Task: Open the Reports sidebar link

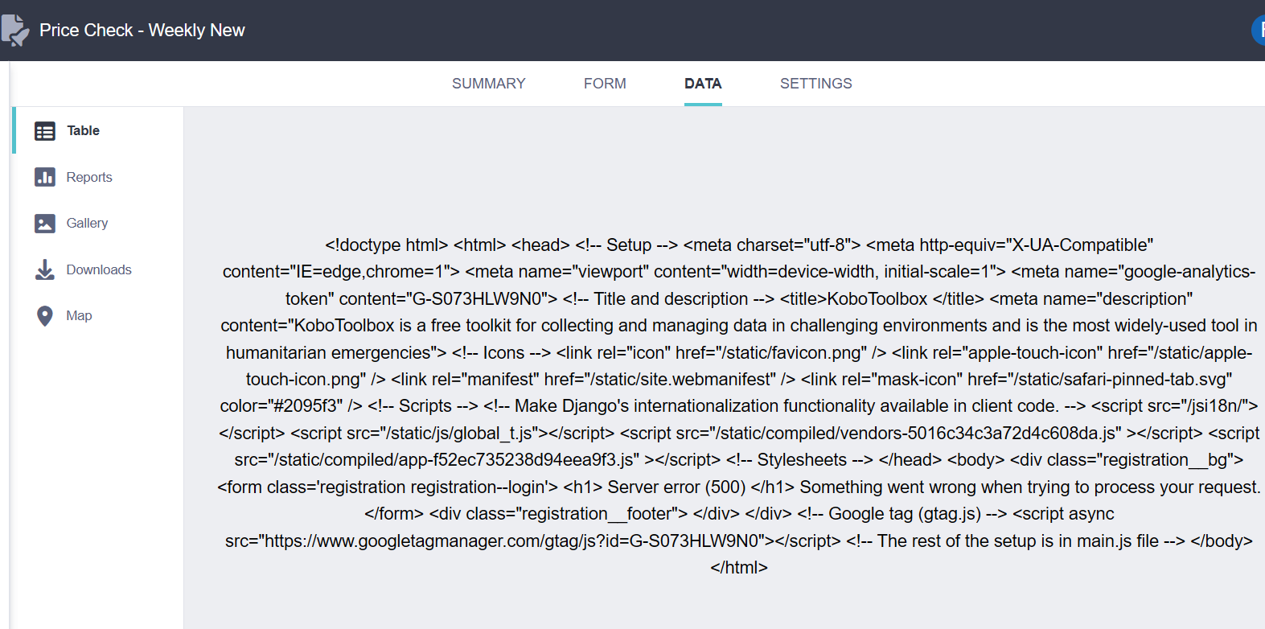Action: point(89,177)
